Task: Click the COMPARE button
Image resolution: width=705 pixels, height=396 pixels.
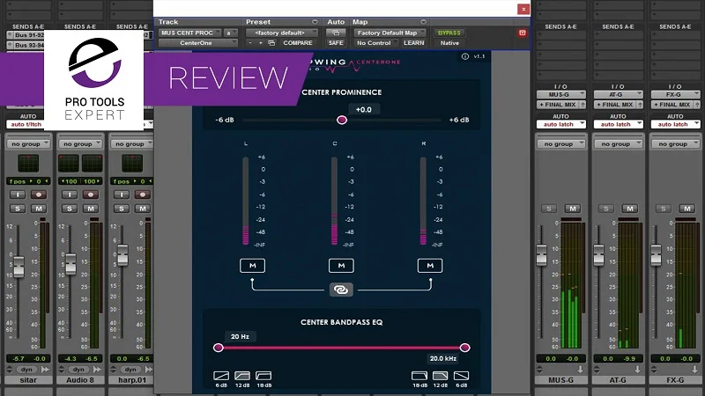Action: tap(298, 43)
